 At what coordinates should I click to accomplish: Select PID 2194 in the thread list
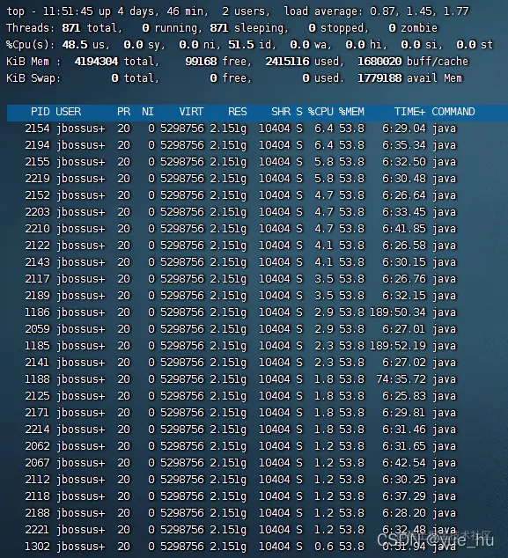(37, 145)
